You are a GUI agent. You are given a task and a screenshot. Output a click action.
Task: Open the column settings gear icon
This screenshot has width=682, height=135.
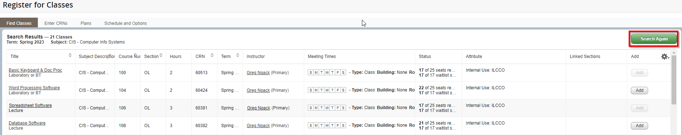click(665, 57)
